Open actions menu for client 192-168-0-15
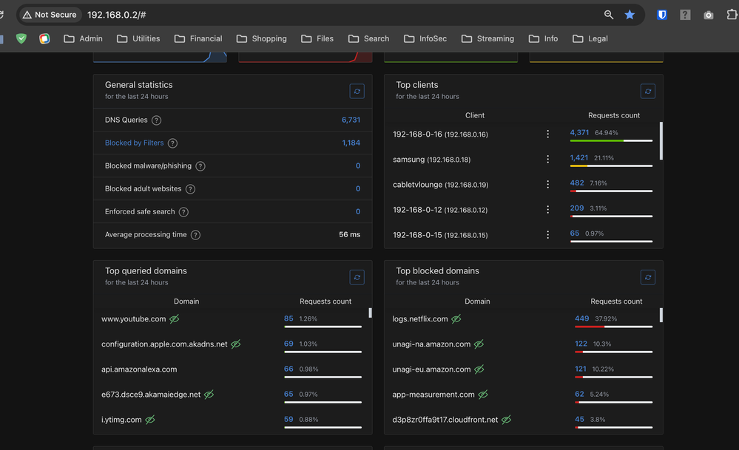 547,235
